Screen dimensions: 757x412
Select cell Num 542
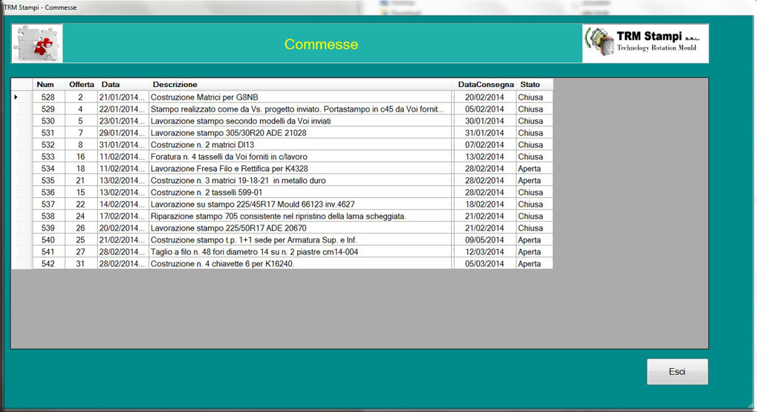point(48,263)
